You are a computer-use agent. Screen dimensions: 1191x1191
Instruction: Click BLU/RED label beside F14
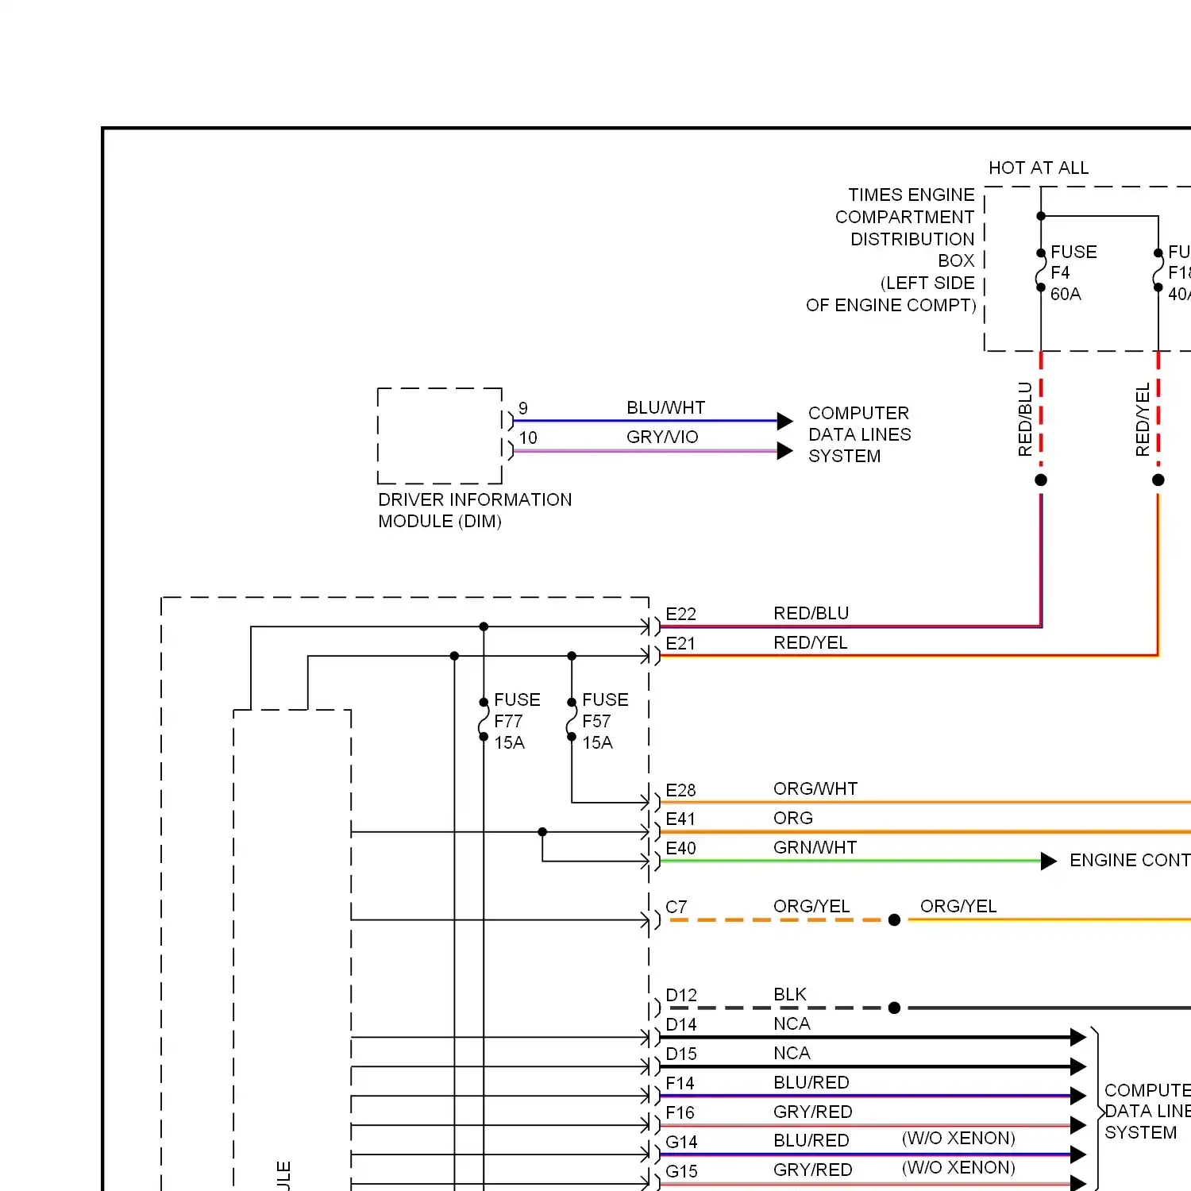[x=811, y=1082]
